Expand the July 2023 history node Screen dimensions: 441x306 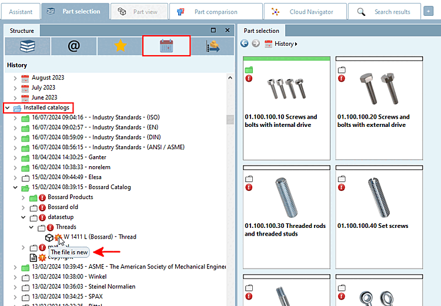coord(15,88)
